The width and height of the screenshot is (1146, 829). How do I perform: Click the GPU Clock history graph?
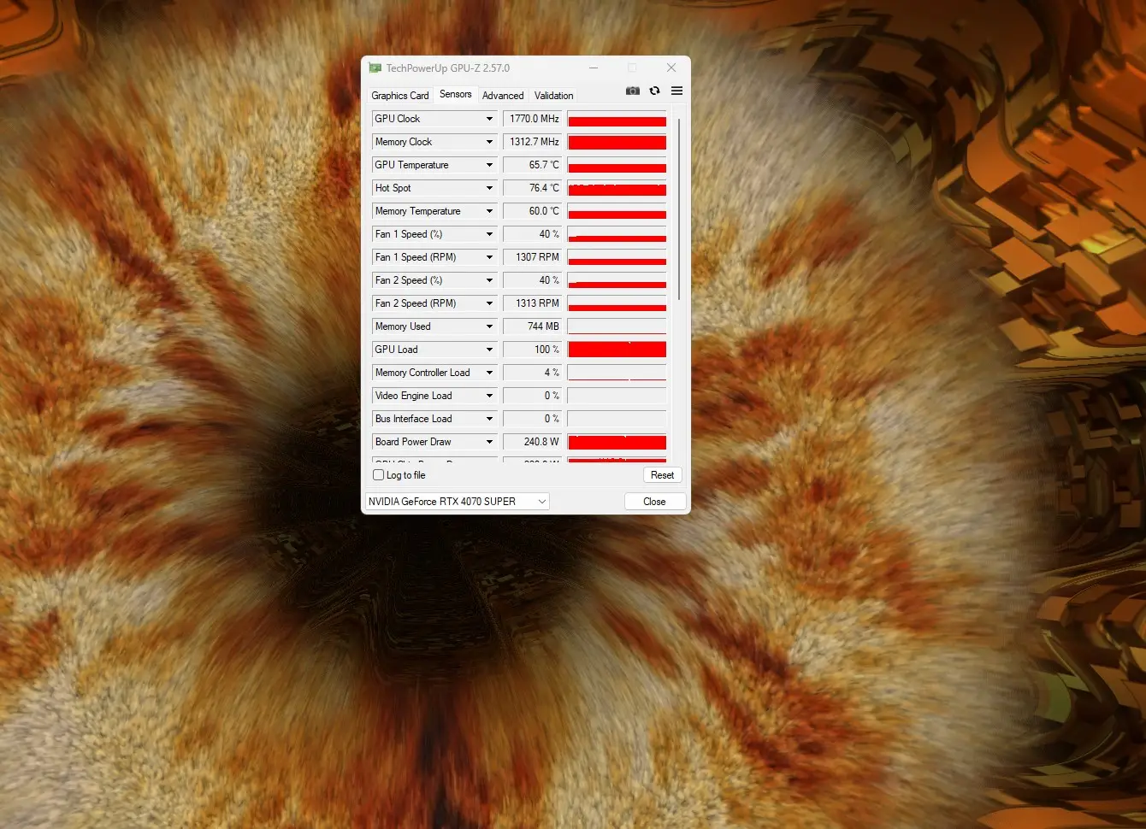pos(617,119)
